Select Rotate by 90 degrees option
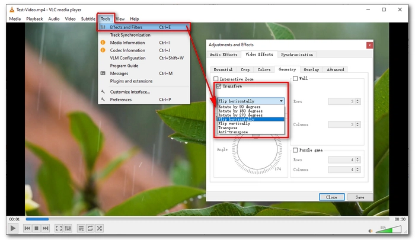 [251, 107]
